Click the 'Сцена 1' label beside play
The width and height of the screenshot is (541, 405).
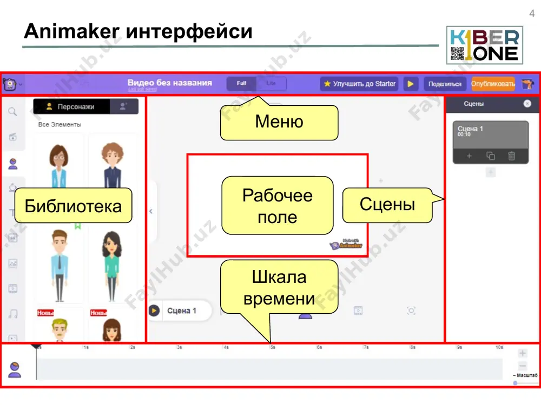[x=182, y=310]
